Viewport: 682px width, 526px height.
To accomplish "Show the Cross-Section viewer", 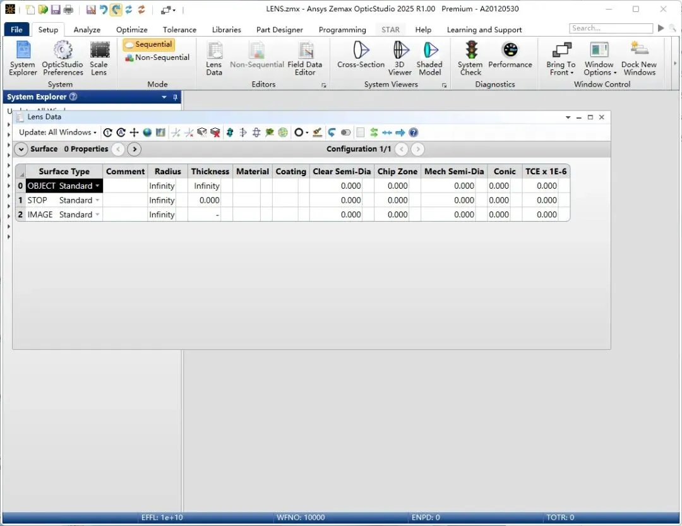I will (361, 55).
